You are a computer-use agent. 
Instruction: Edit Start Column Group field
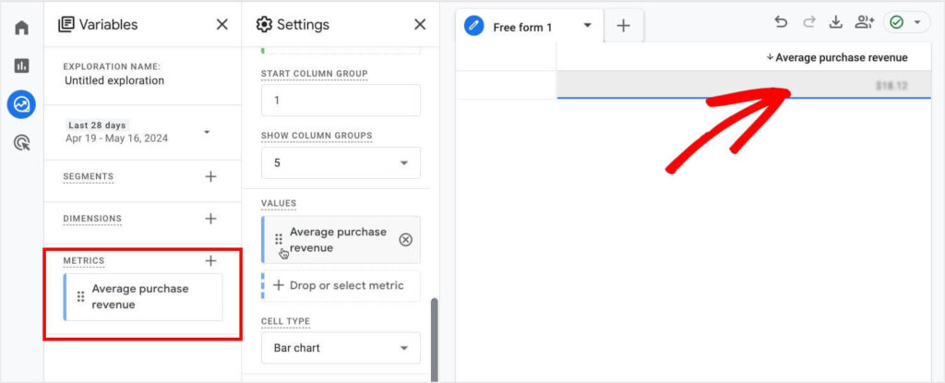341,100
